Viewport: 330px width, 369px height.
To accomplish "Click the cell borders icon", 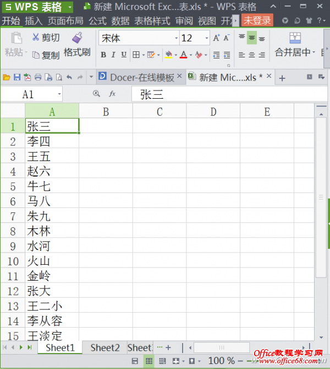I will (136, 55).
